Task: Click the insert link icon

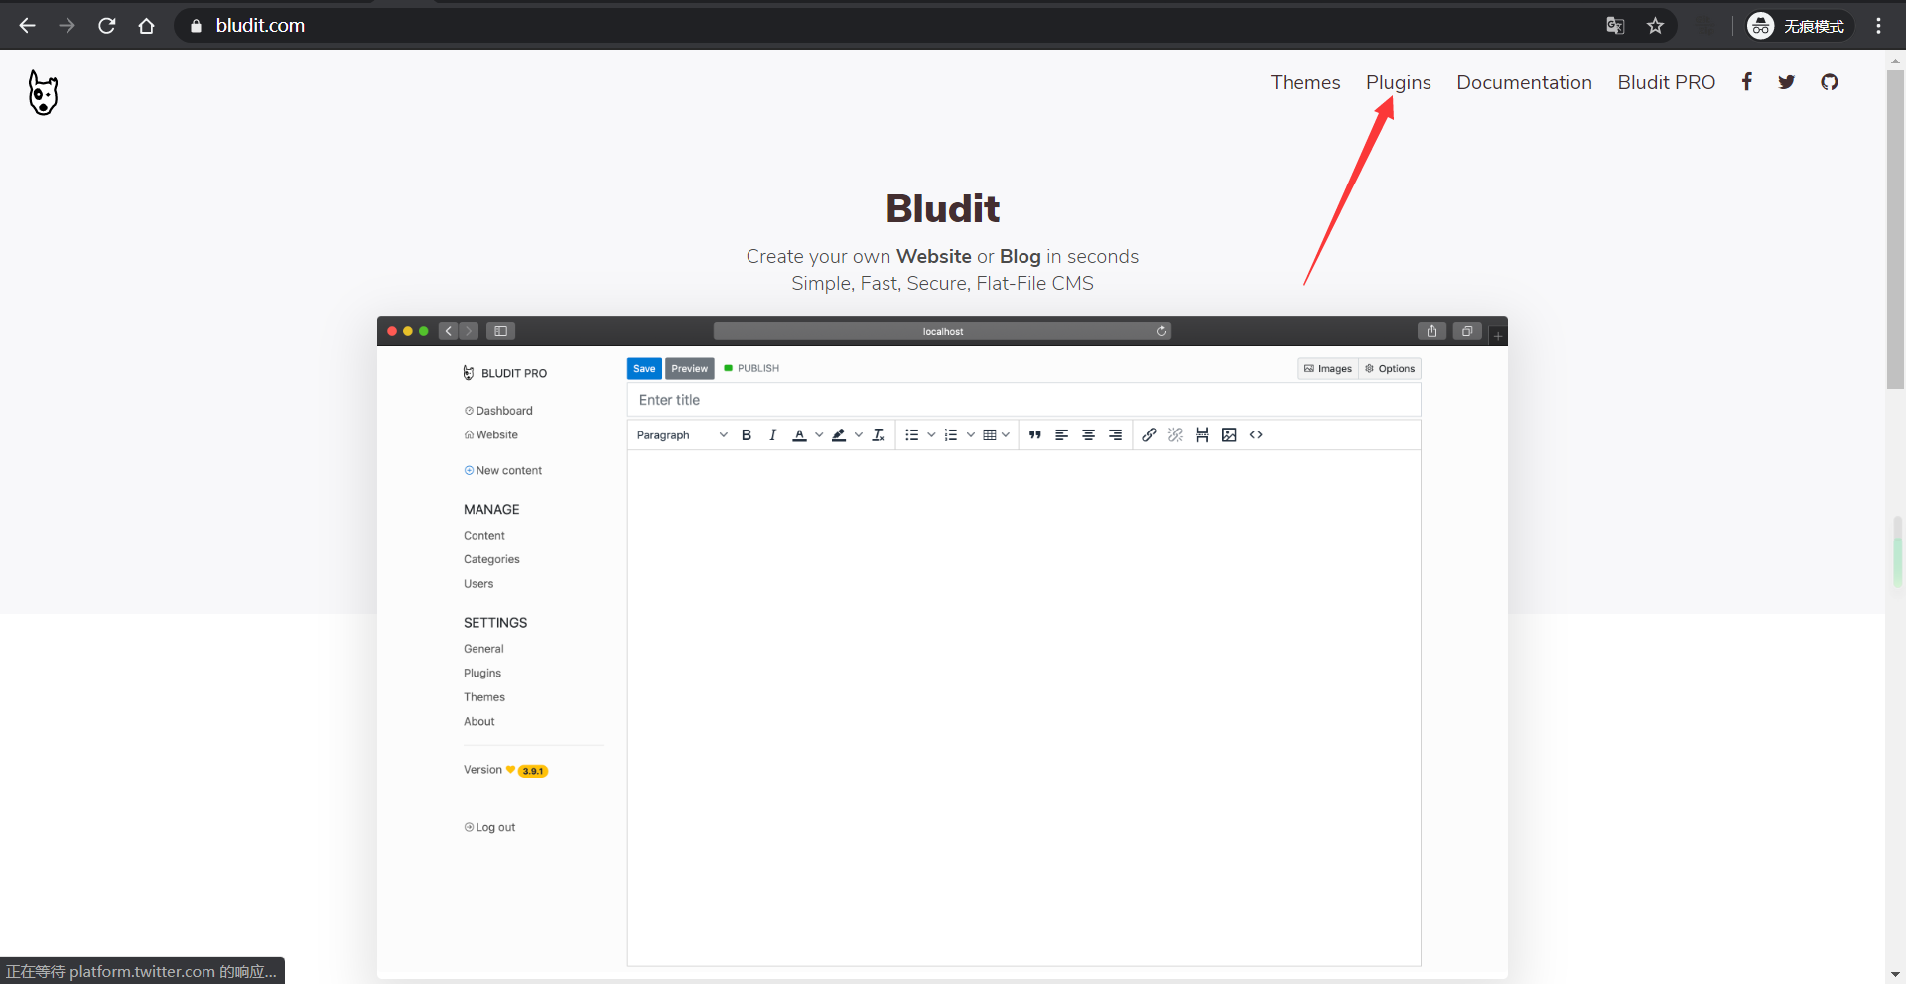Action: pyautogui.click(x=1149, y=435)
